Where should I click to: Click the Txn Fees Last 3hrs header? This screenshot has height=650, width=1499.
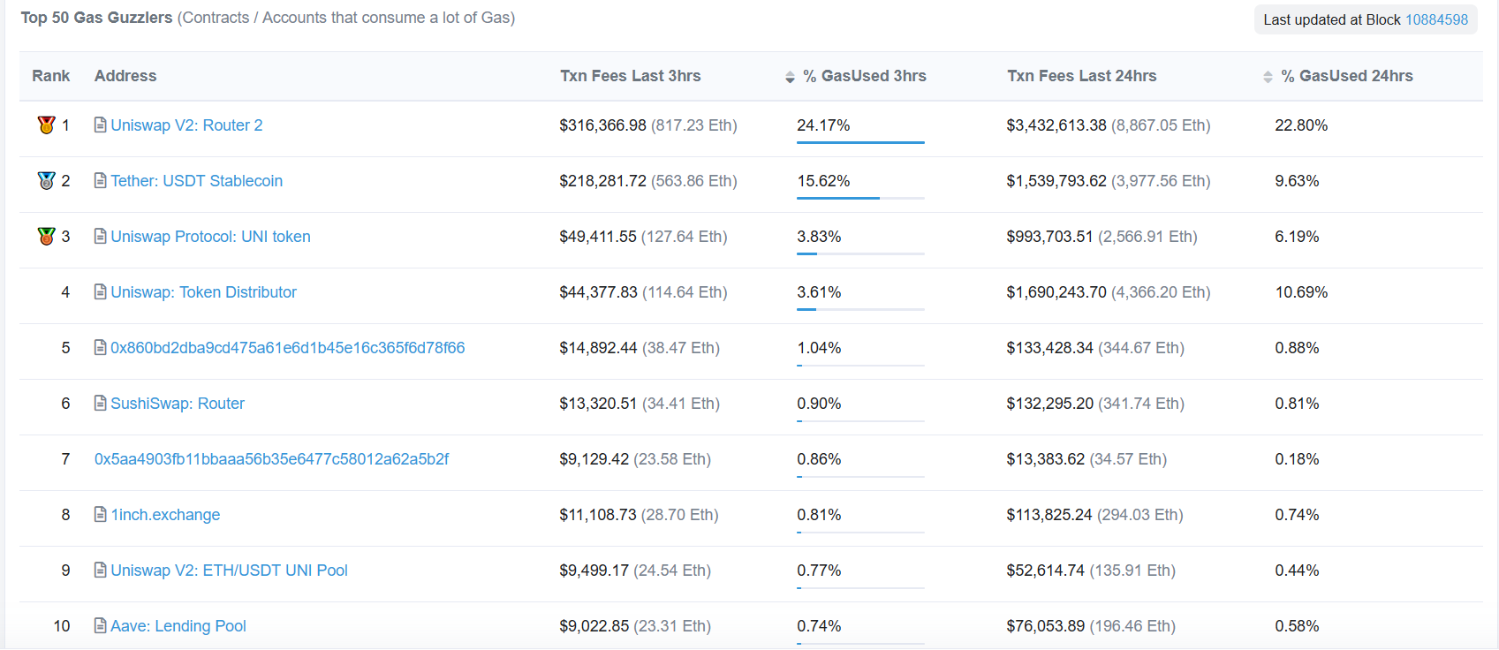click(x=630, y=76)
